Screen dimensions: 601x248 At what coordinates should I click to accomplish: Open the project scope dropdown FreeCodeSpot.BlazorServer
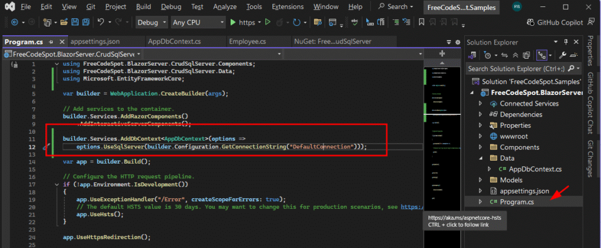pos(72,54)
